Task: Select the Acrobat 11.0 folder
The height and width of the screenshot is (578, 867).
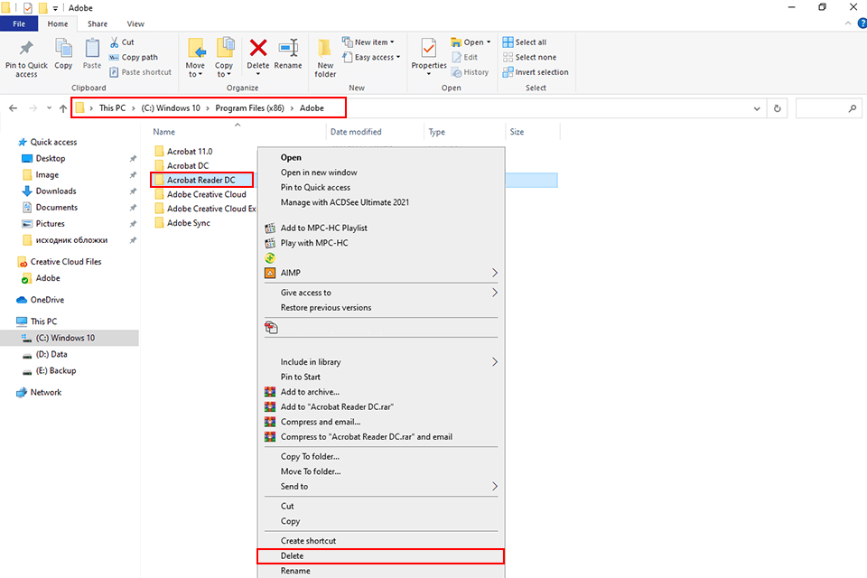Action: pos(190,151)
